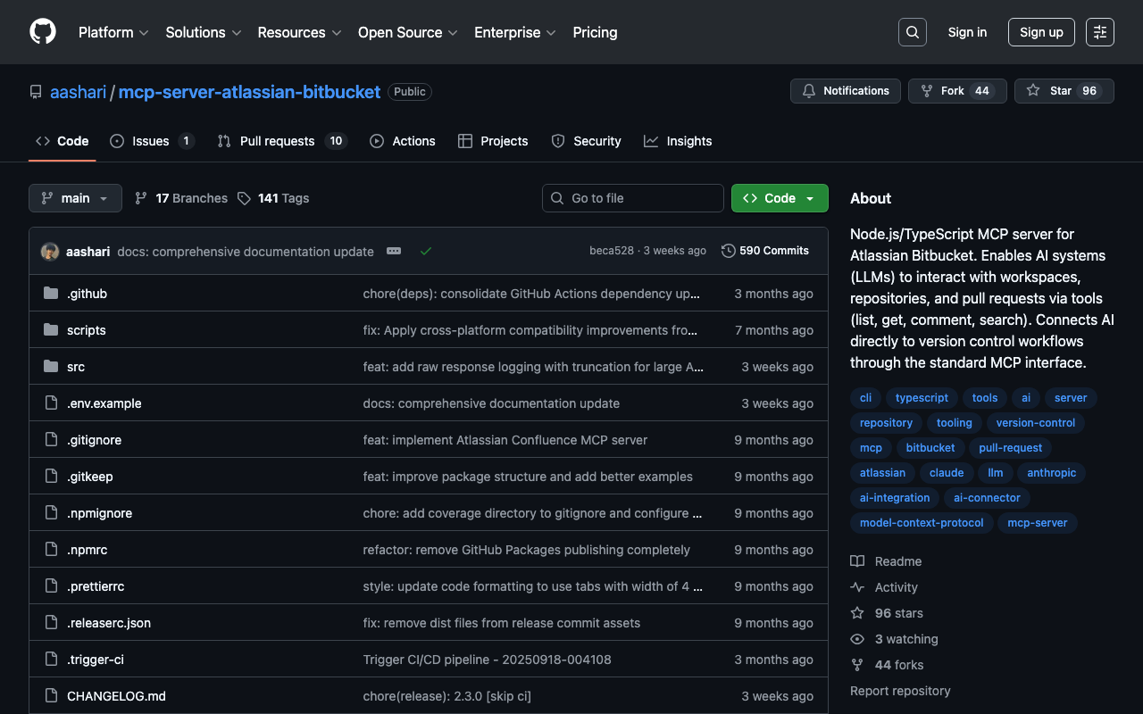Open the main branch dropdown
The height and width of the screenshot is (714, 1143).
coord(75,198)
